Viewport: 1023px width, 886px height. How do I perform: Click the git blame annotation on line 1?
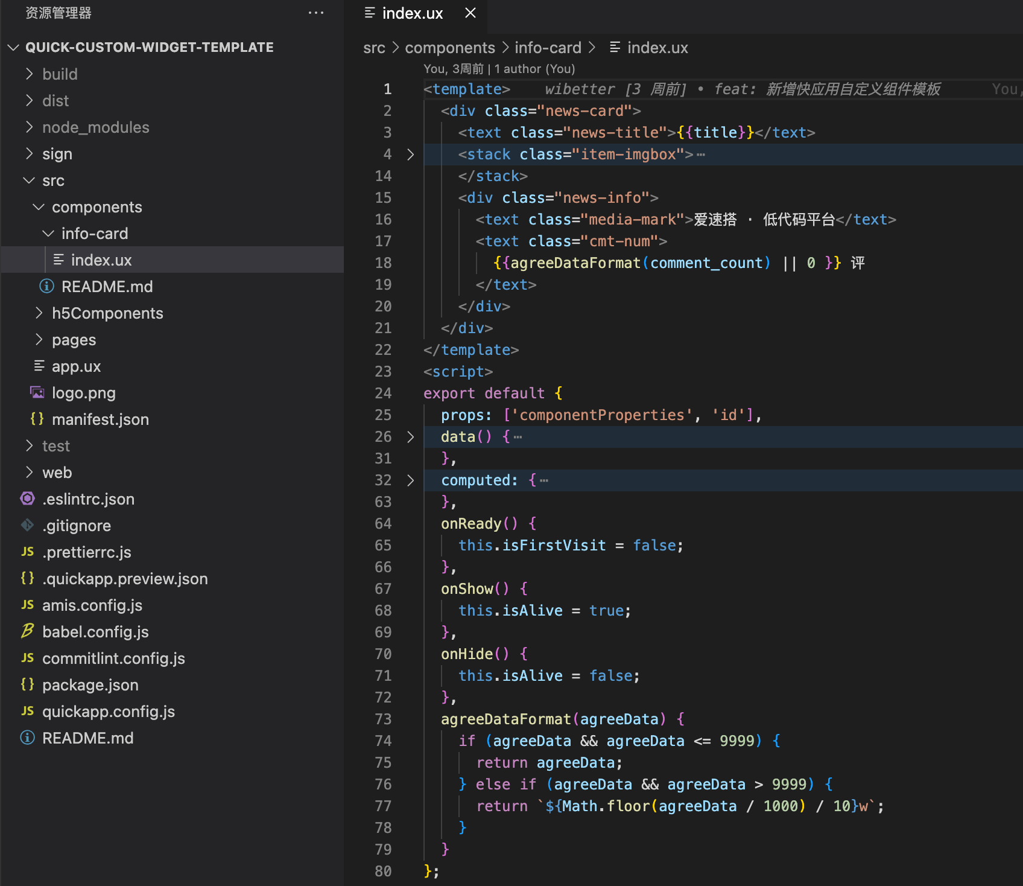coord(743,89)
